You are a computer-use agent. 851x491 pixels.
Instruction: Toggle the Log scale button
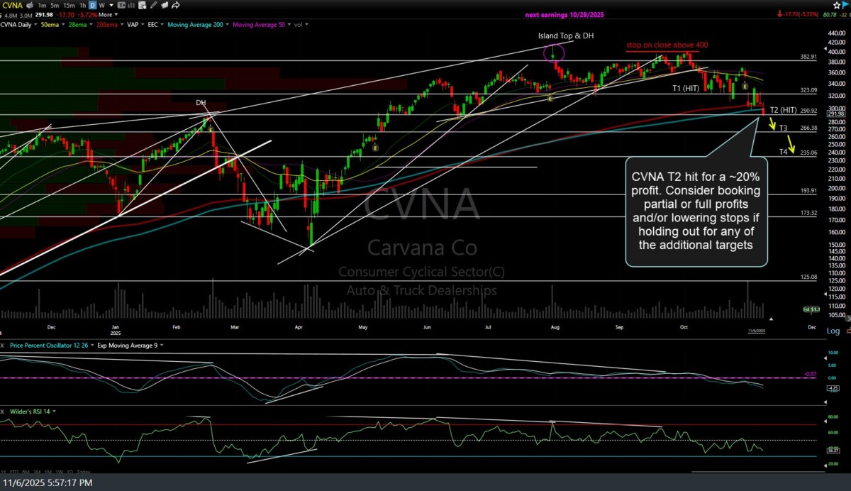833,331
